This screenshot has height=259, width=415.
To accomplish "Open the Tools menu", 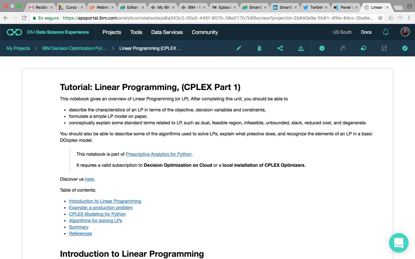I will point(136,32).
